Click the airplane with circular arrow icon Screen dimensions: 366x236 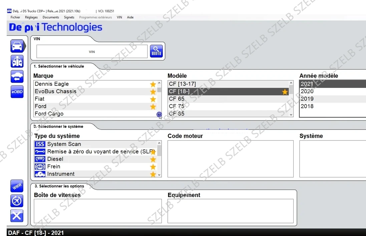pyautogui.click(x=17, y=201)
